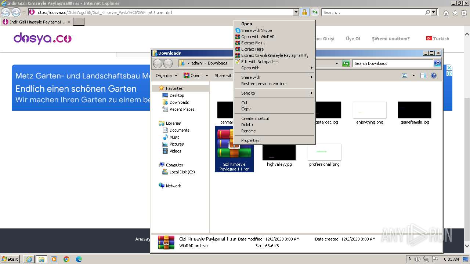Screen dimensions: 470x264
Task: Open address bar history dropdown in Explorer
Action: 337,63
